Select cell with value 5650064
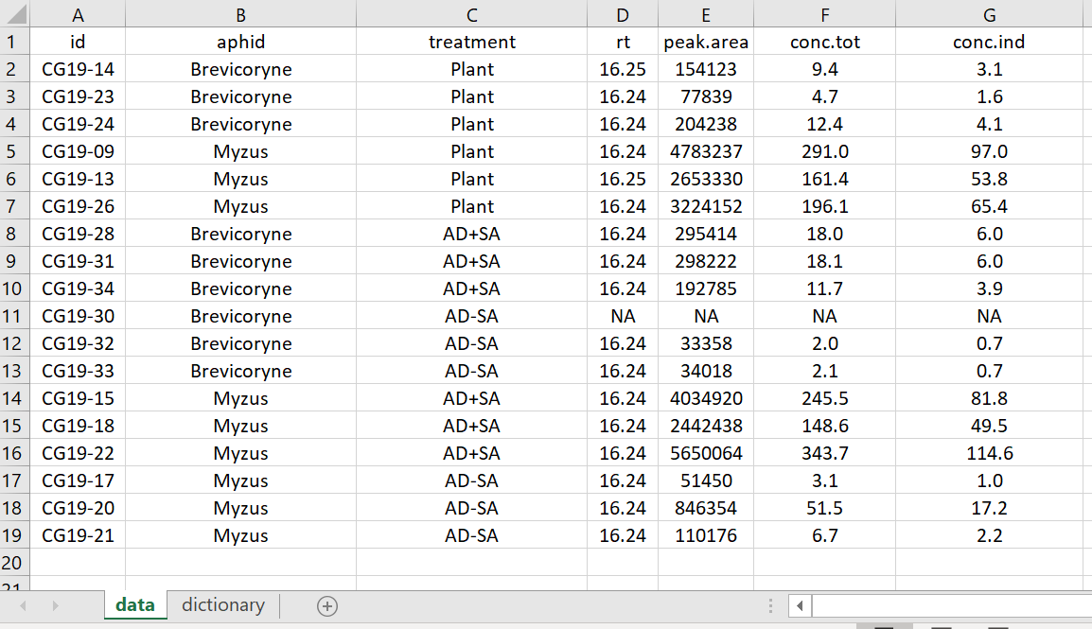Viewport: 1092px width, 629px height. [x=706, y=453]
